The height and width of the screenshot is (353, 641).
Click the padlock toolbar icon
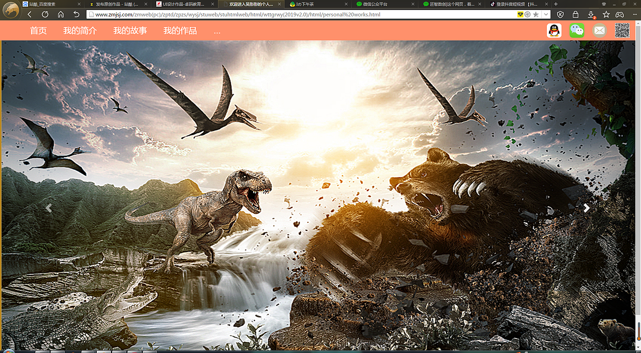575,15
